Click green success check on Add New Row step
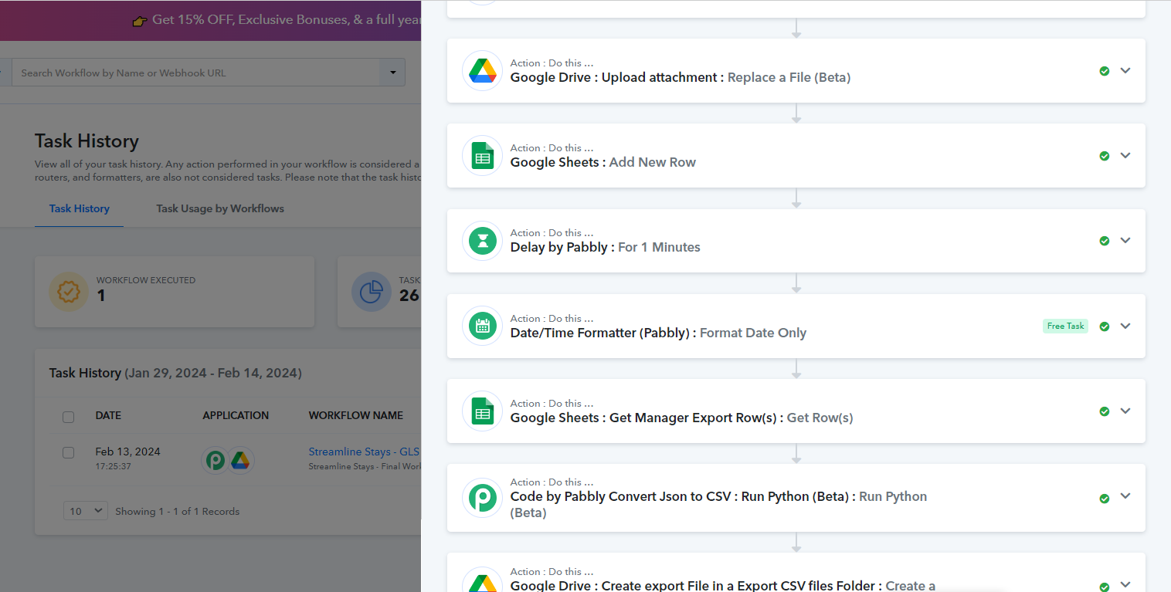1171x592 pixels. click(1105, 156)
